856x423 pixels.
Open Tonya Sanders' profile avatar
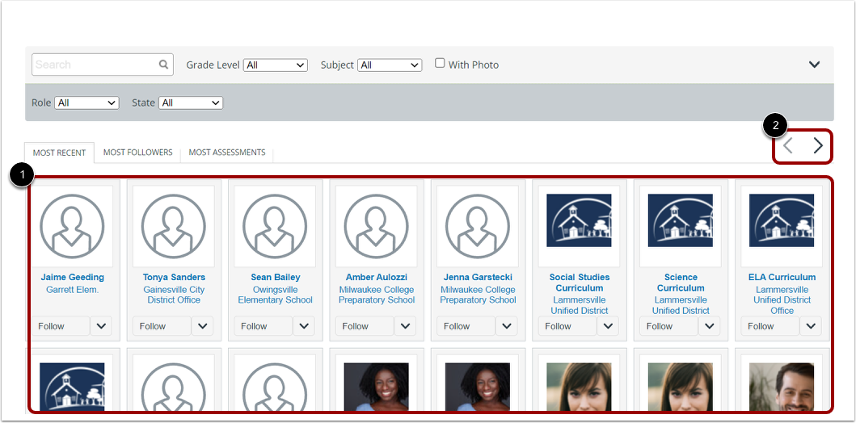174,226
